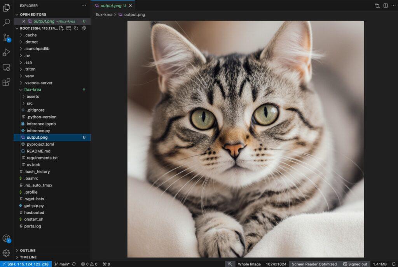
Task: Open Source Control view with badge
Action: pos(6,38)
